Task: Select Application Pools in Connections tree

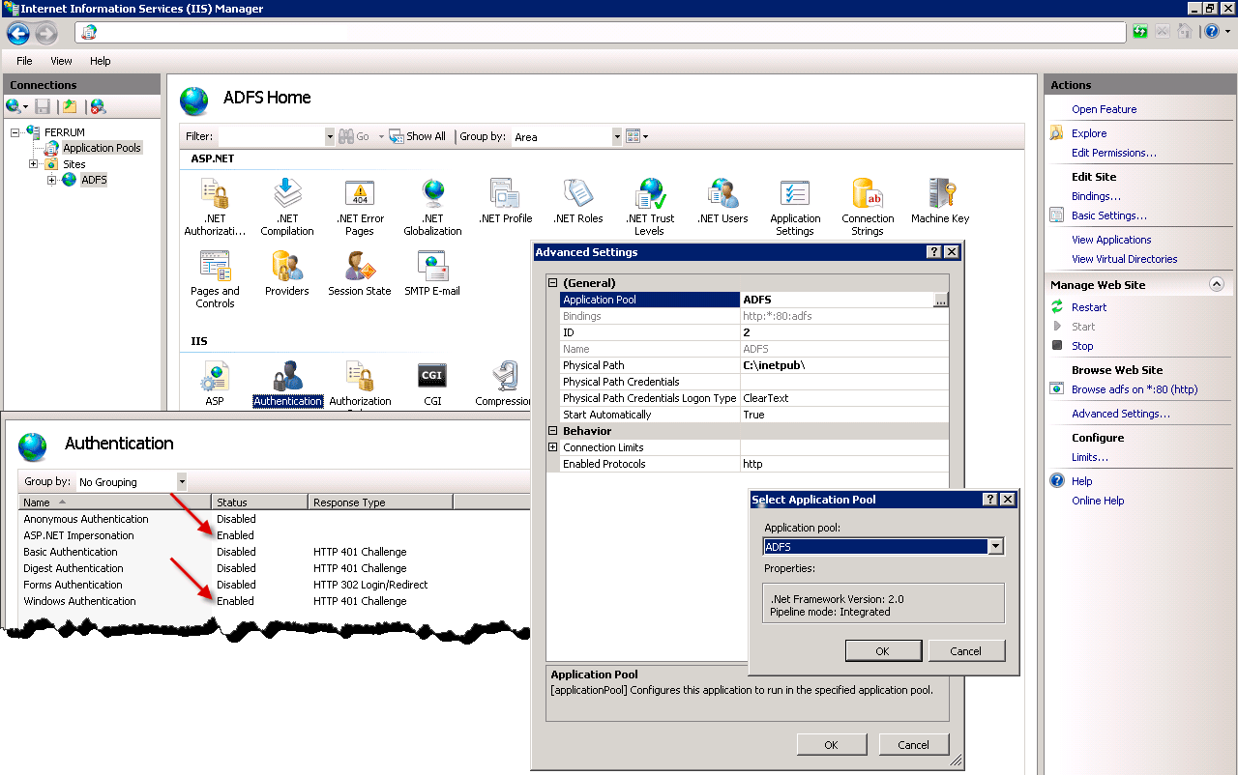Action: point(102,148)
